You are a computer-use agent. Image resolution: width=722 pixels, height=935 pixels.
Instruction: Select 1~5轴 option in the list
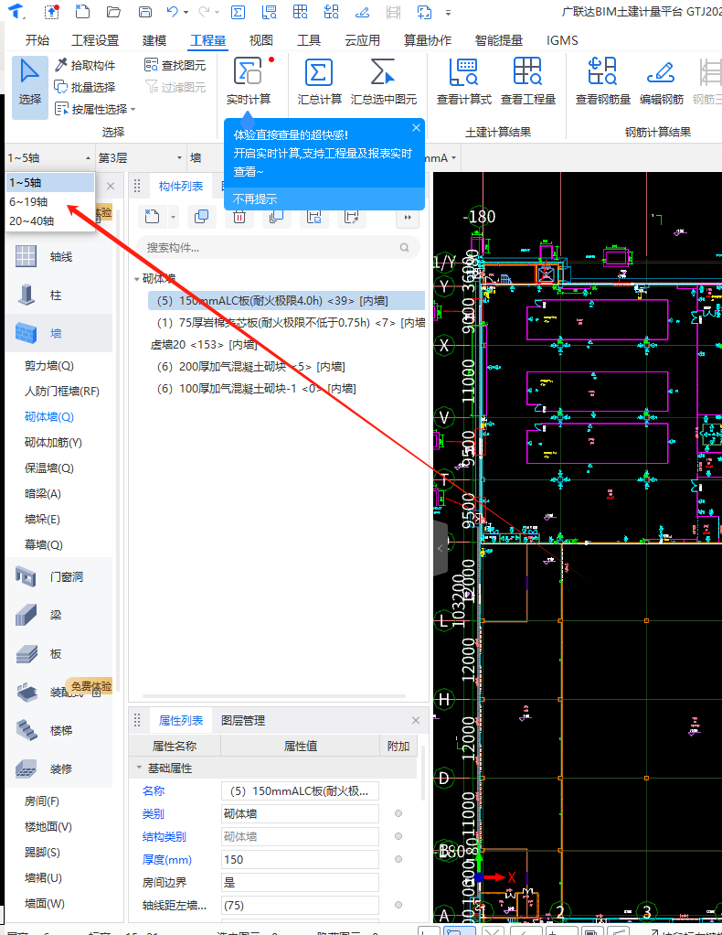50,182
